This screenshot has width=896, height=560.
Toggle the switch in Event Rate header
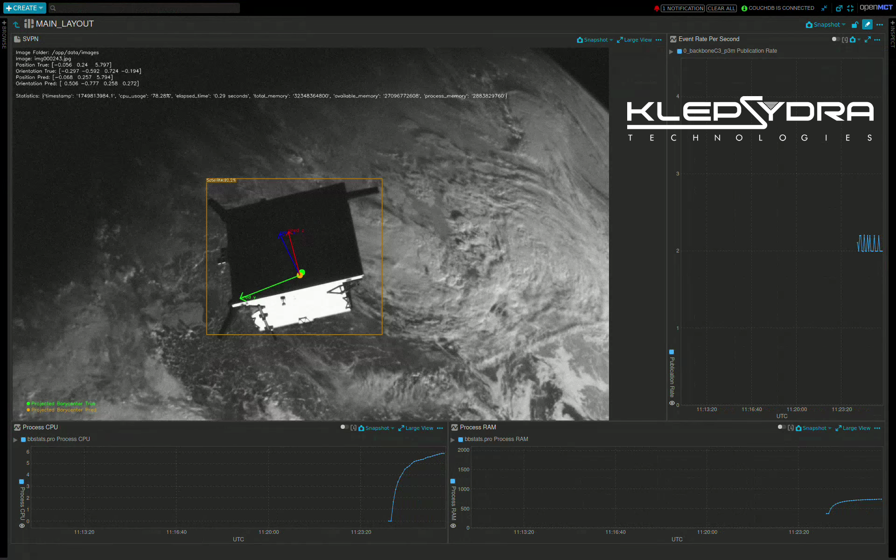coord(835,40)
